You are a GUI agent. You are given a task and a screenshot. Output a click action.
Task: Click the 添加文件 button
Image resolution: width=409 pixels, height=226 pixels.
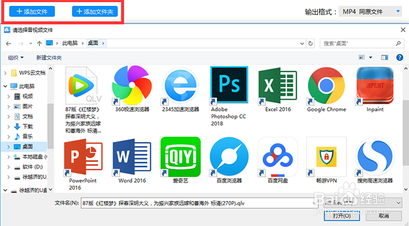[x=32, y=12]
